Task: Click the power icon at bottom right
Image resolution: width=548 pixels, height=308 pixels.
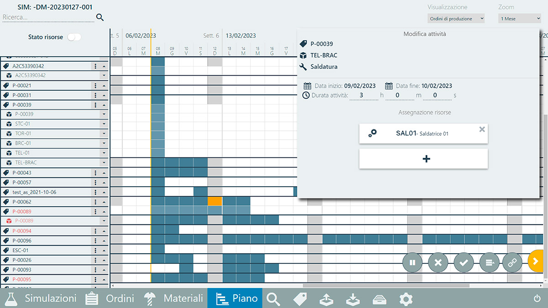Action: pyautogui.click(x=537, y=299)
